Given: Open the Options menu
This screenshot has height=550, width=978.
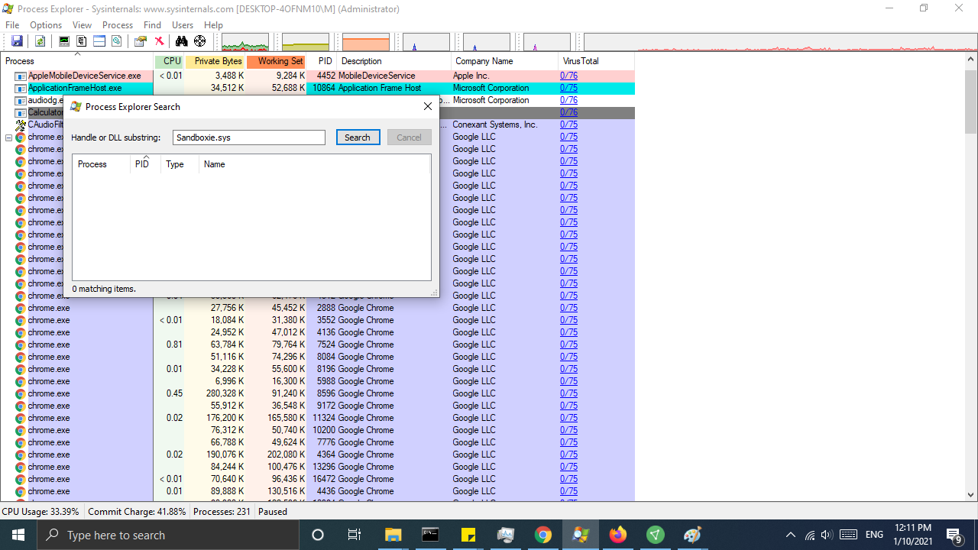Looking at the screenshot, I should click(x=46, y=25).
